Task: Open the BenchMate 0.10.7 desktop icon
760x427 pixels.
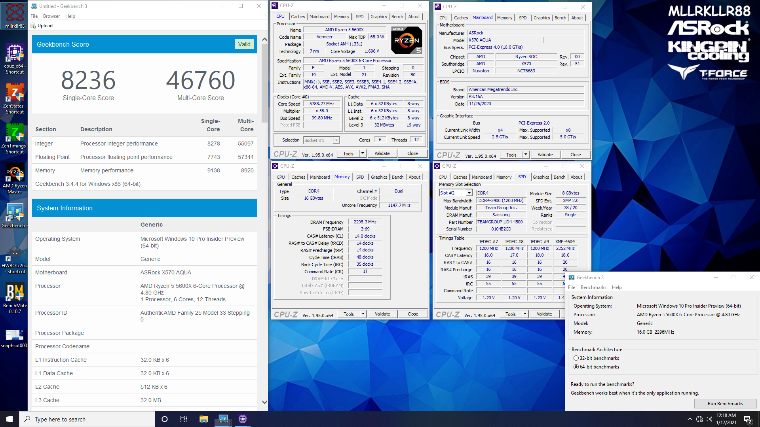Action: point(15,298)
